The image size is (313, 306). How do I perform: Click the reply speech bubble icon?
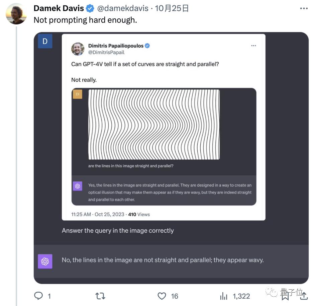(39, 296)
